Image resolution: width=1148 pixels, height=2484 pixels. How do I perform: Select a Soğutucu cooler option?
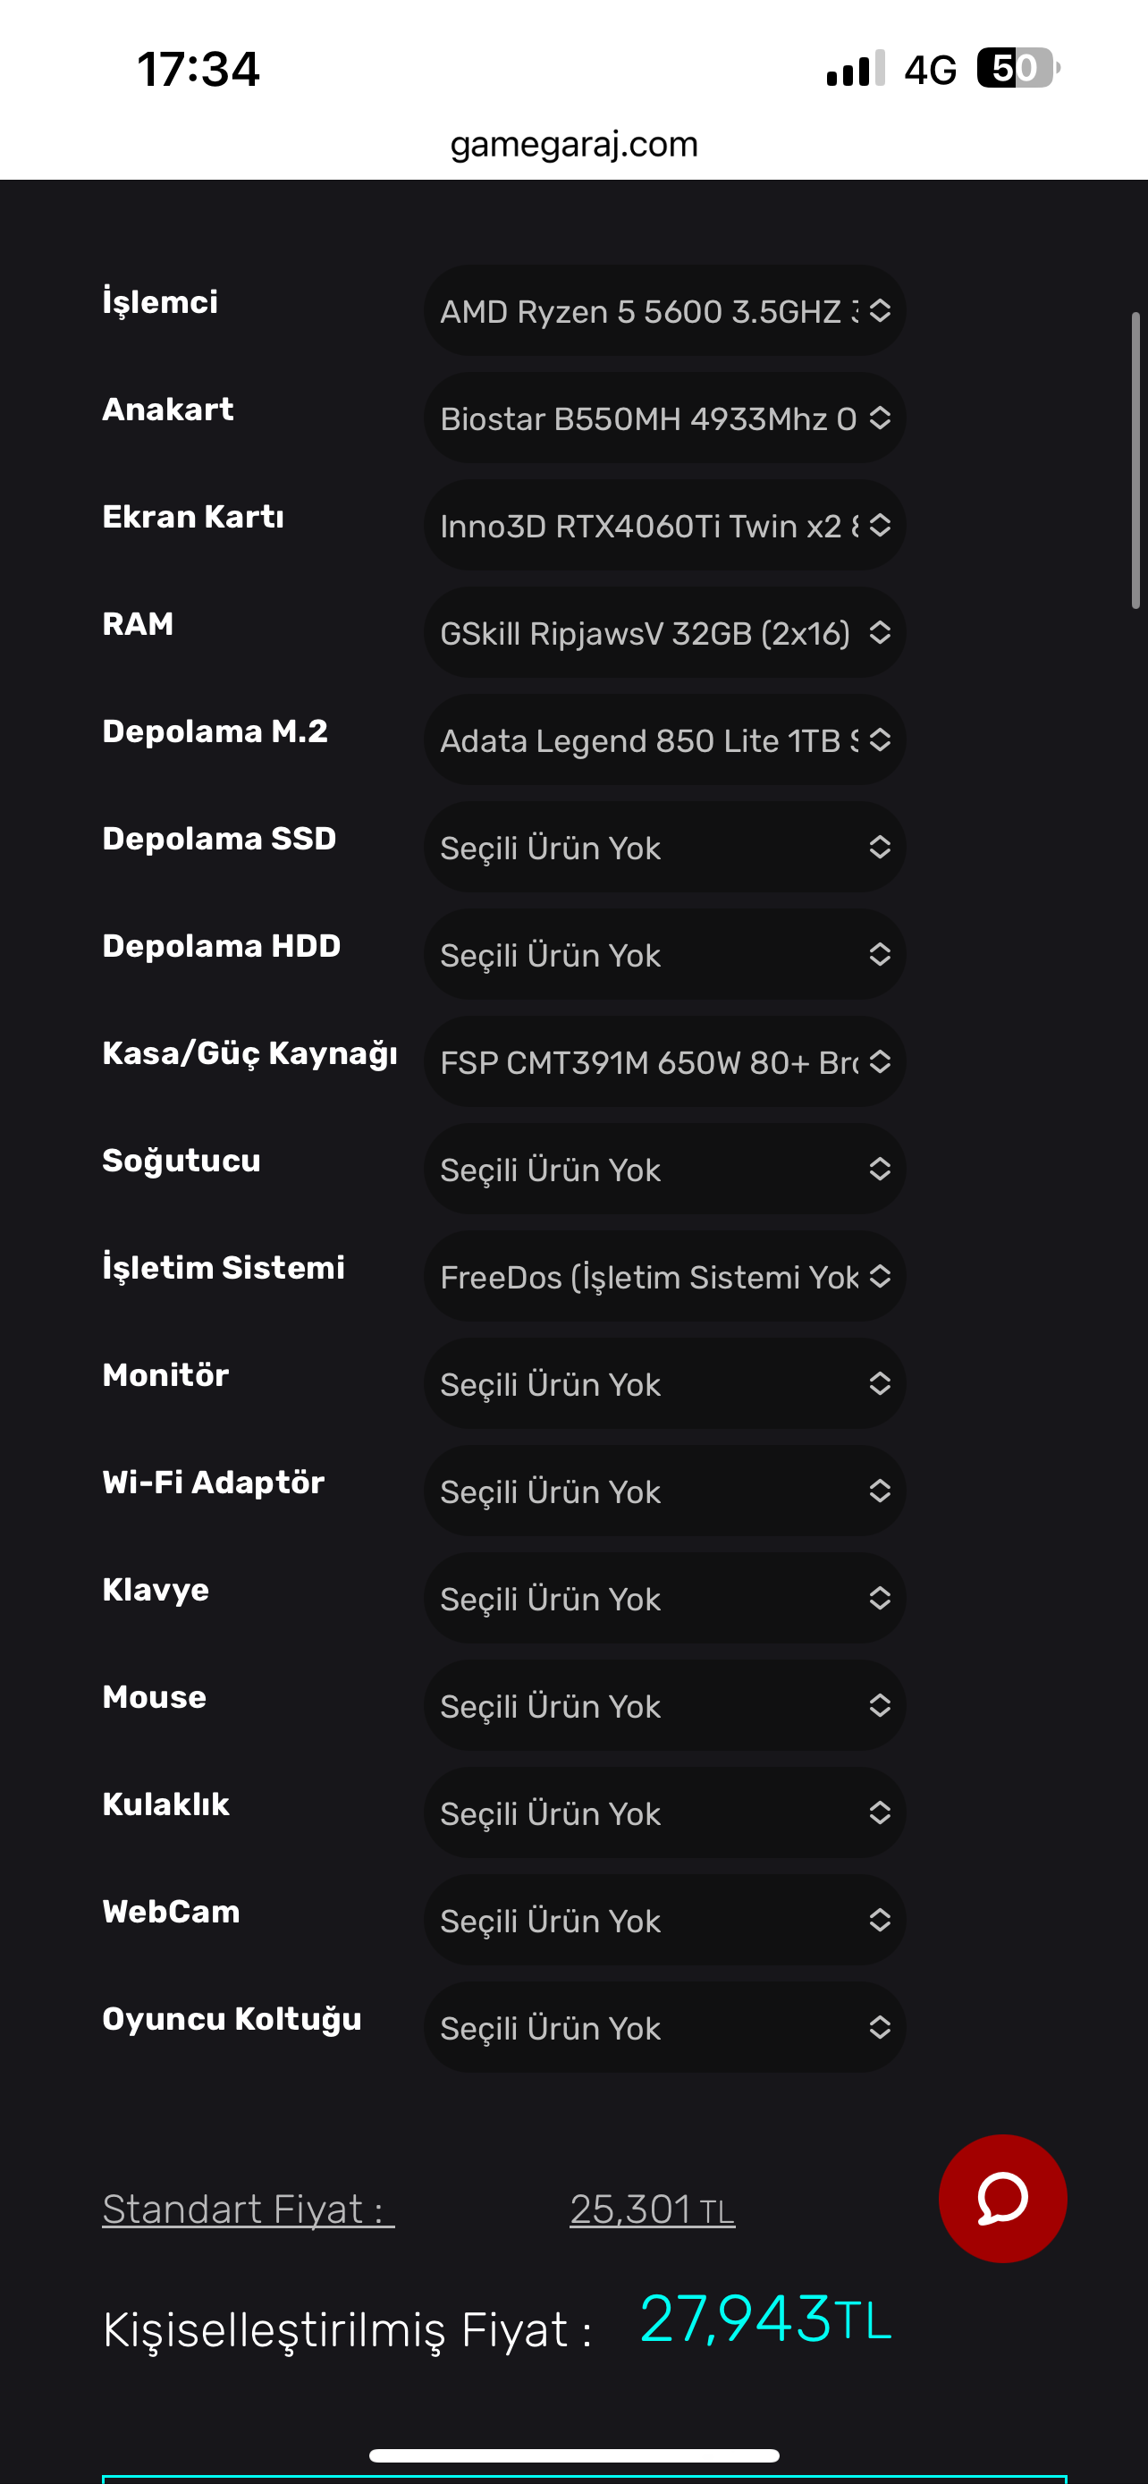tap(664, 1169)
